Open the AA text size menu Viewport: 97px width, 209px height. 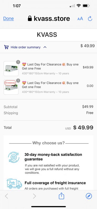tap(80, 19)
